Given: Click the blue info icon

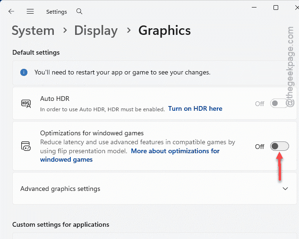Looking at the screenshot, I should point(24,72).
